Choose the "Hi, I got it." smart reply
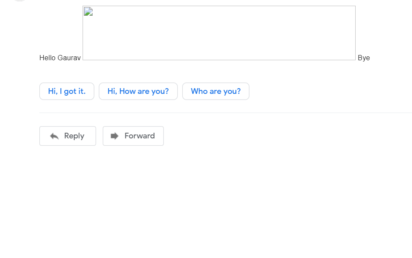This screenshot has height=258, width=412. (x=67, y=91)
